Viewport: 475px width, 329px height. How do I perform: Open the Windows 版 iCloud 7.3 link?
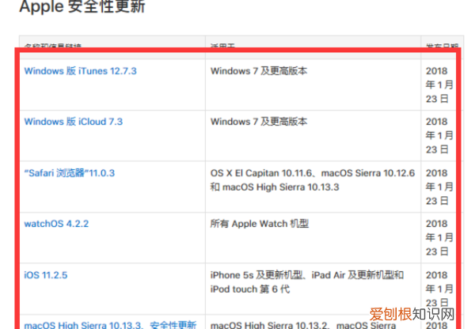pos(74,121)
